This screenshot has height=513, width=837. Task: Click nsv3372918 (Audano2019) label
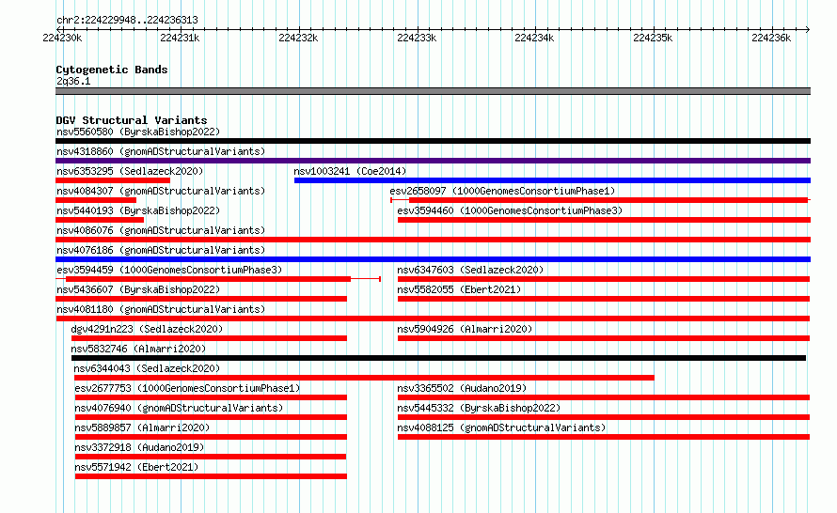click(139, 447)
